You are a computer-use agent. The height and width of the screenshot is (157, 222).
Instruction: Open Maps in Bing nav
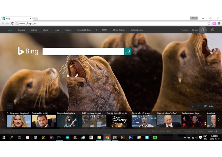(x=45, y=30)
